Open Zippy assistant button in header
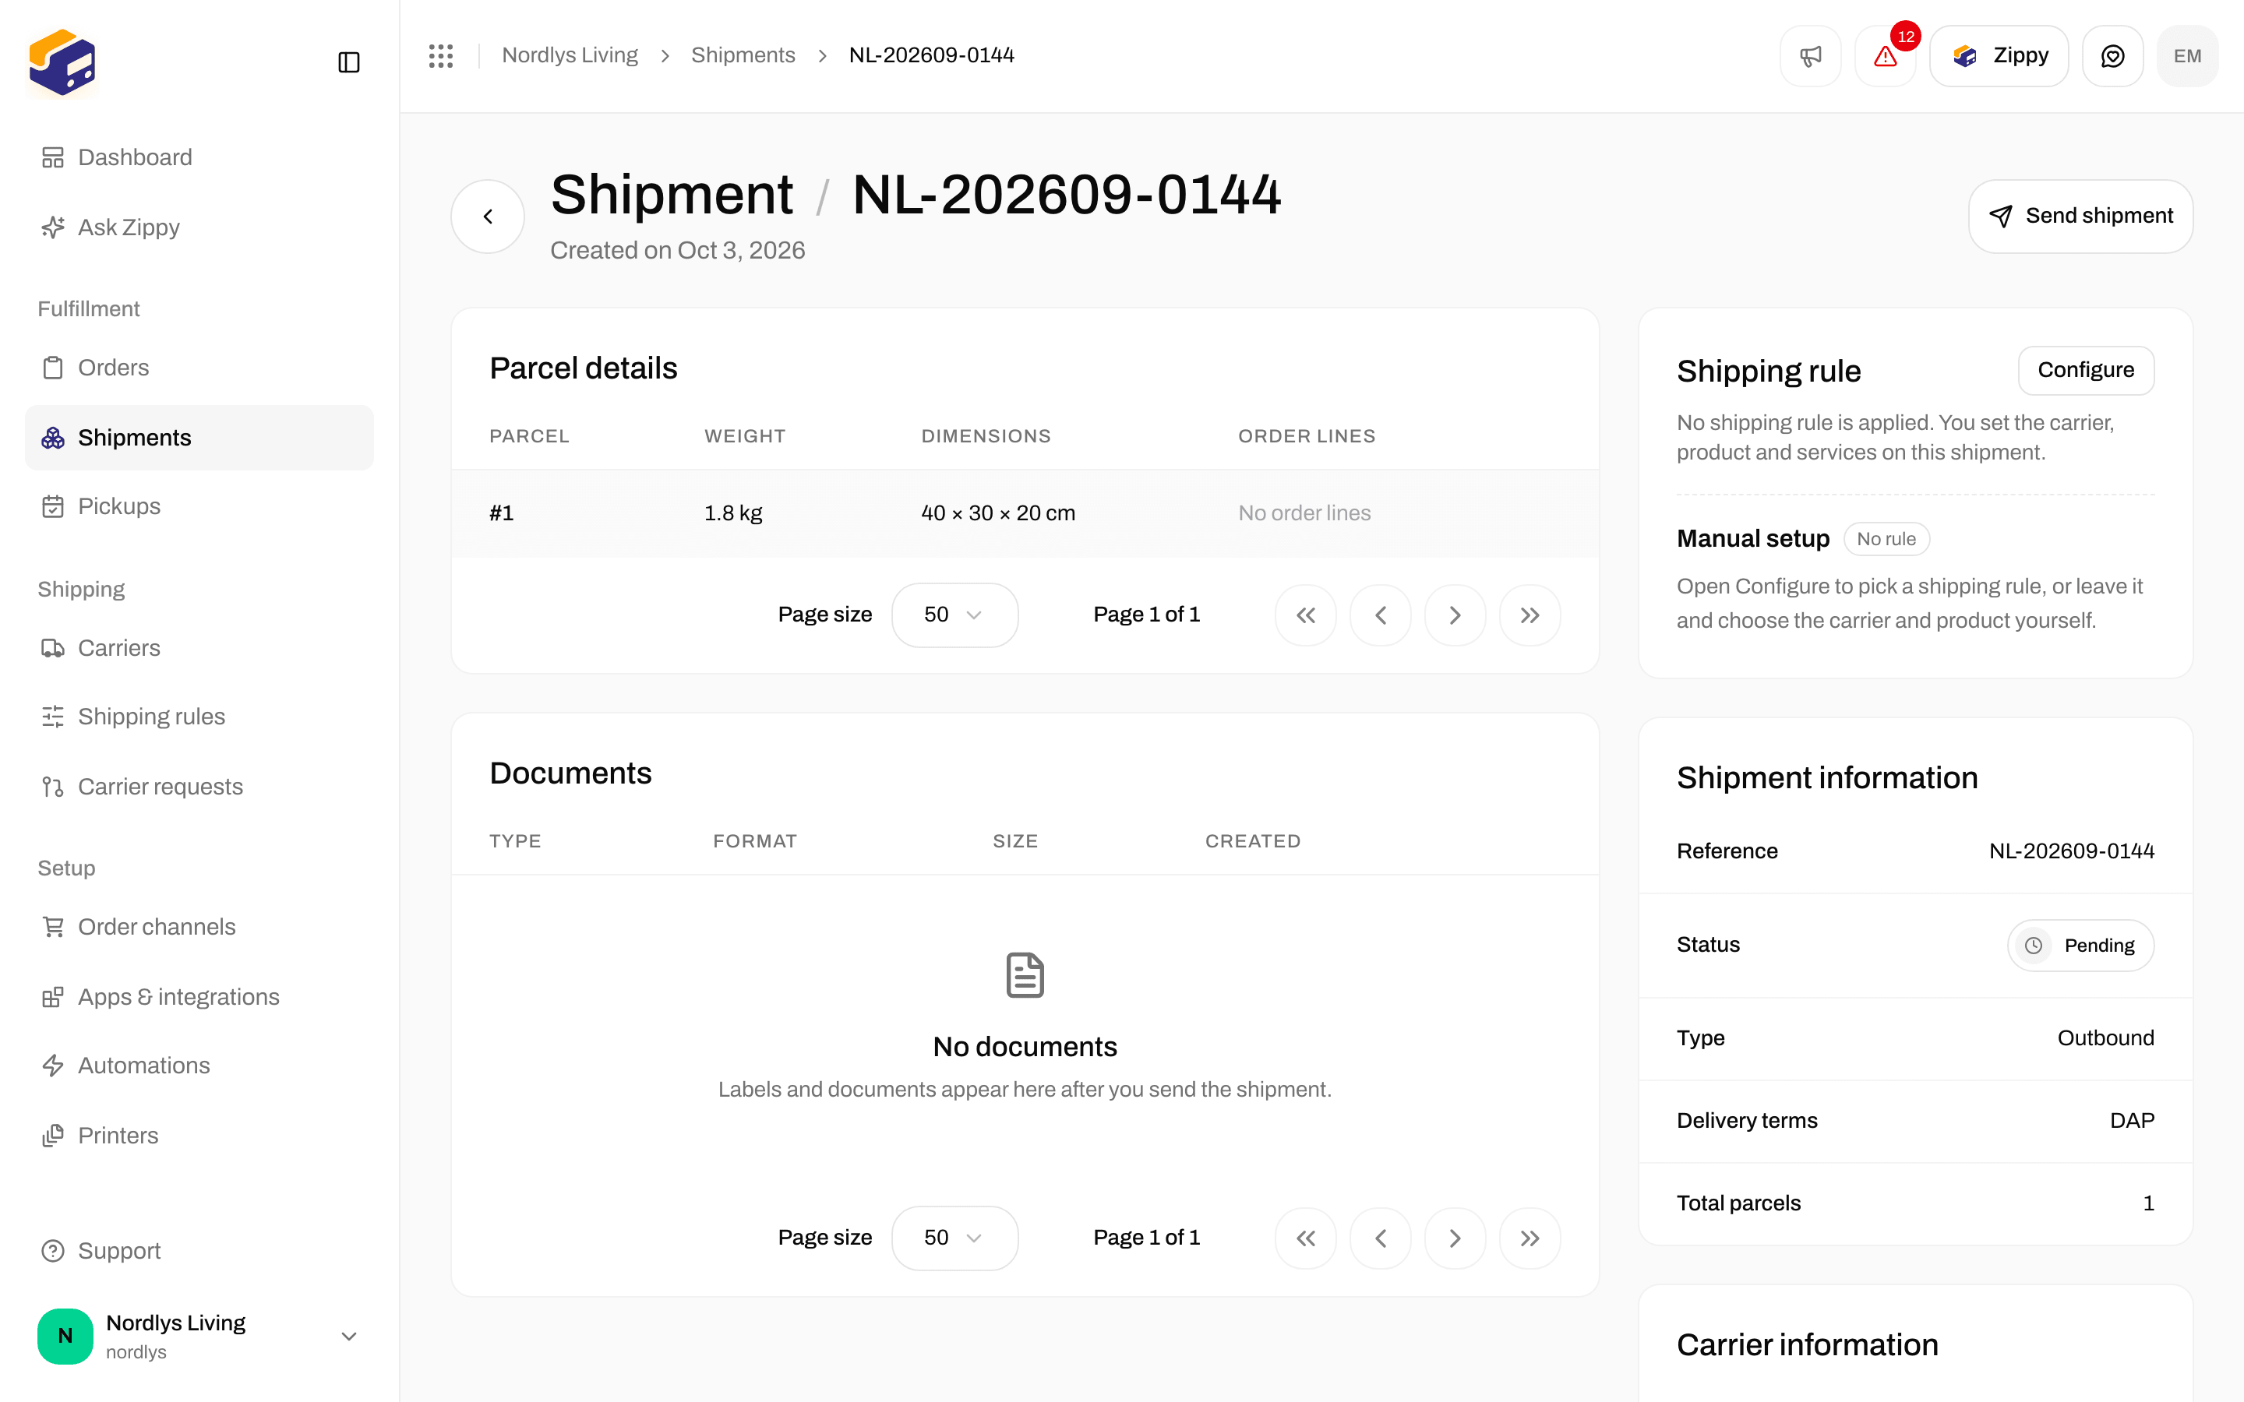The width and height of the screenshot is (2244, 1402). coord(1999,55)
